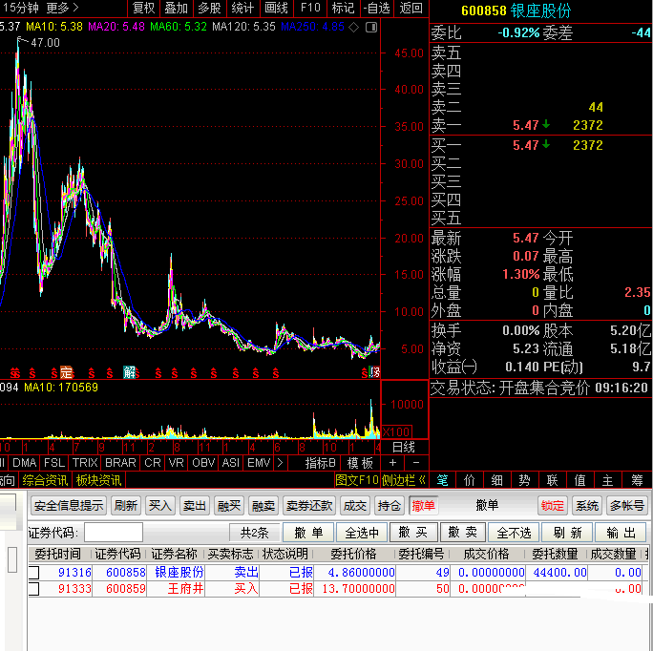Expand more indicators with the > arrow

coord(280,463)
